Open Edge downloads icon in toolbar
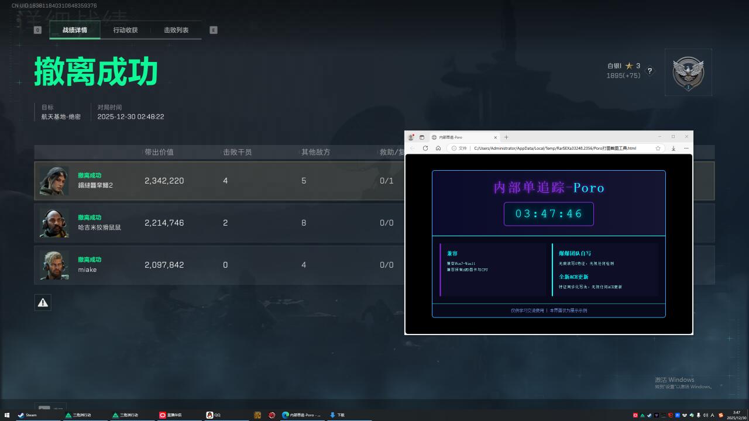This screenshot has width=749, height=421. tap(674, 149)
